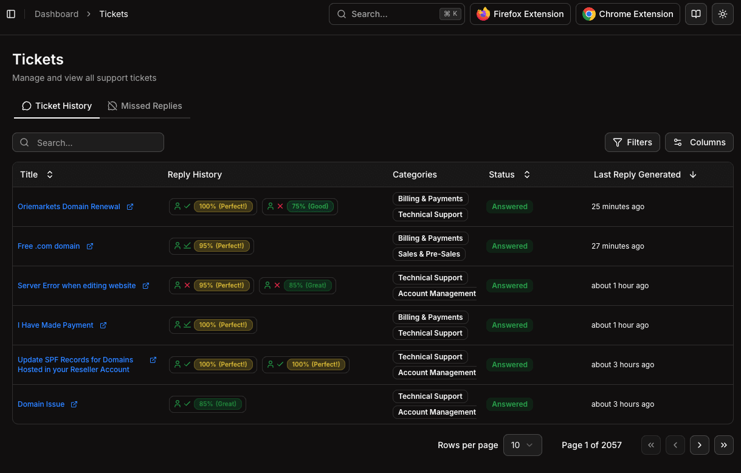Open Rows per page dropdown
Screen dimensions: 741x473
pos(523,445)
